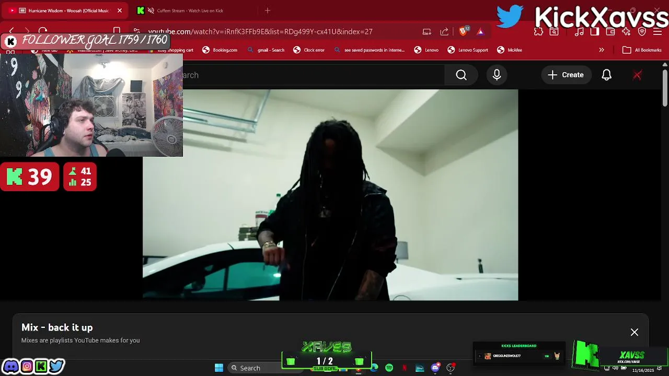
Task: Open the McAfee bookmark
Action: point(510,50)
